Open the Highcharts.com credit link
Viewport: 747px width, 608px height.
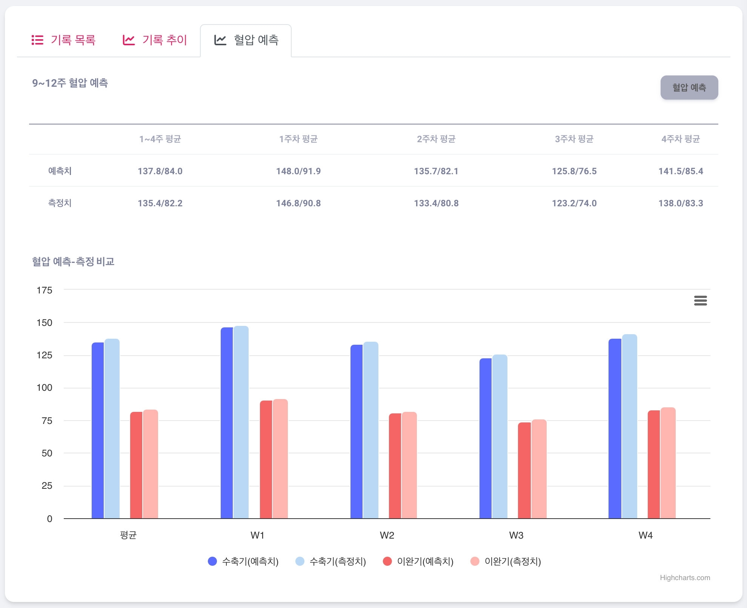point(685,577)
